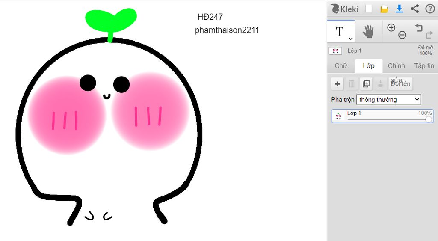This screenshot has height=241, width=438.
Task: Switch to the Chỉnh tab
Action: point(396,66)
